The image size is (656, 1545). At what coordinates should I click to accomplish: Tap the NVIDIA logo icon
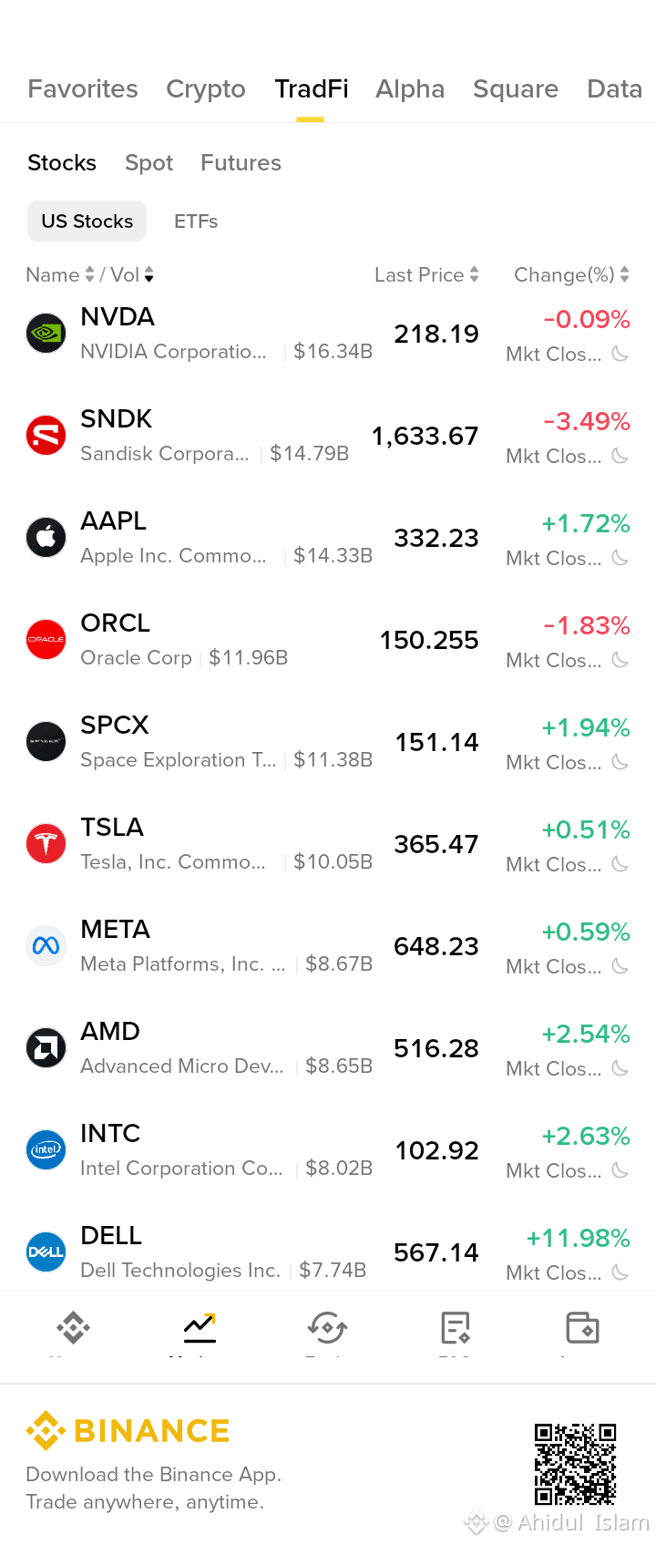click(46, 334)
